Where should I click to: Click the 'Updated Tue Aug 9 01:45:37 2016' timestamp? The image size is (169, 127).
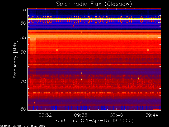click(22, 126)
